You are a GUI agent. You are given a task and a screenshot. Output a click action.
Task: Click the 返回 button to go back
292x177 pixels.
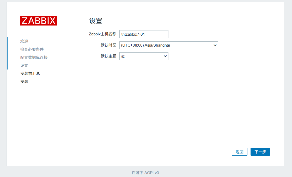[x=239, y=152]
